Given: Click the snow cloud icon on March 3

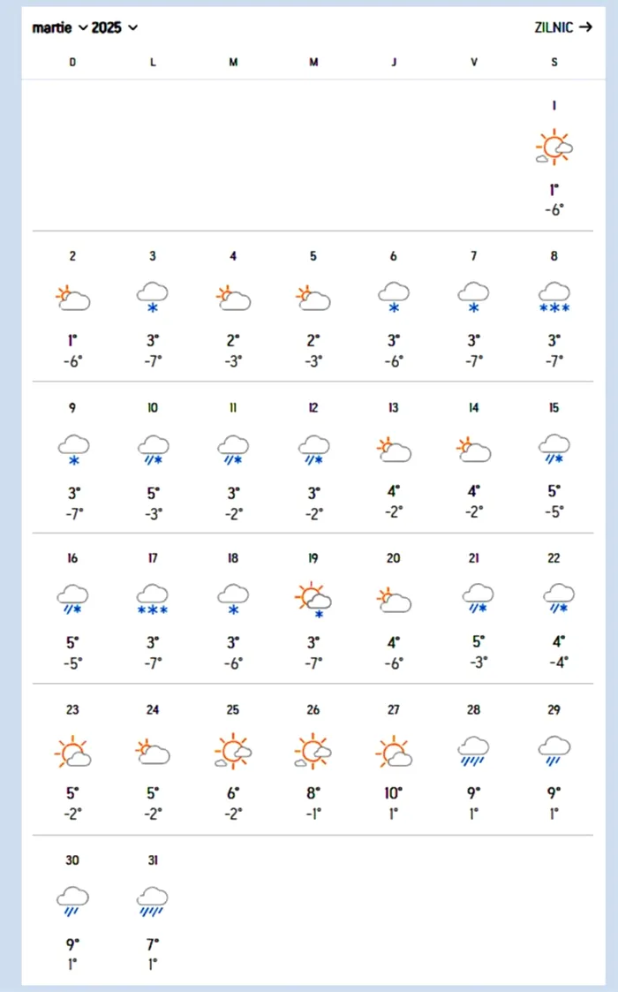Looking at the screenshot, I should coord(153,298).
